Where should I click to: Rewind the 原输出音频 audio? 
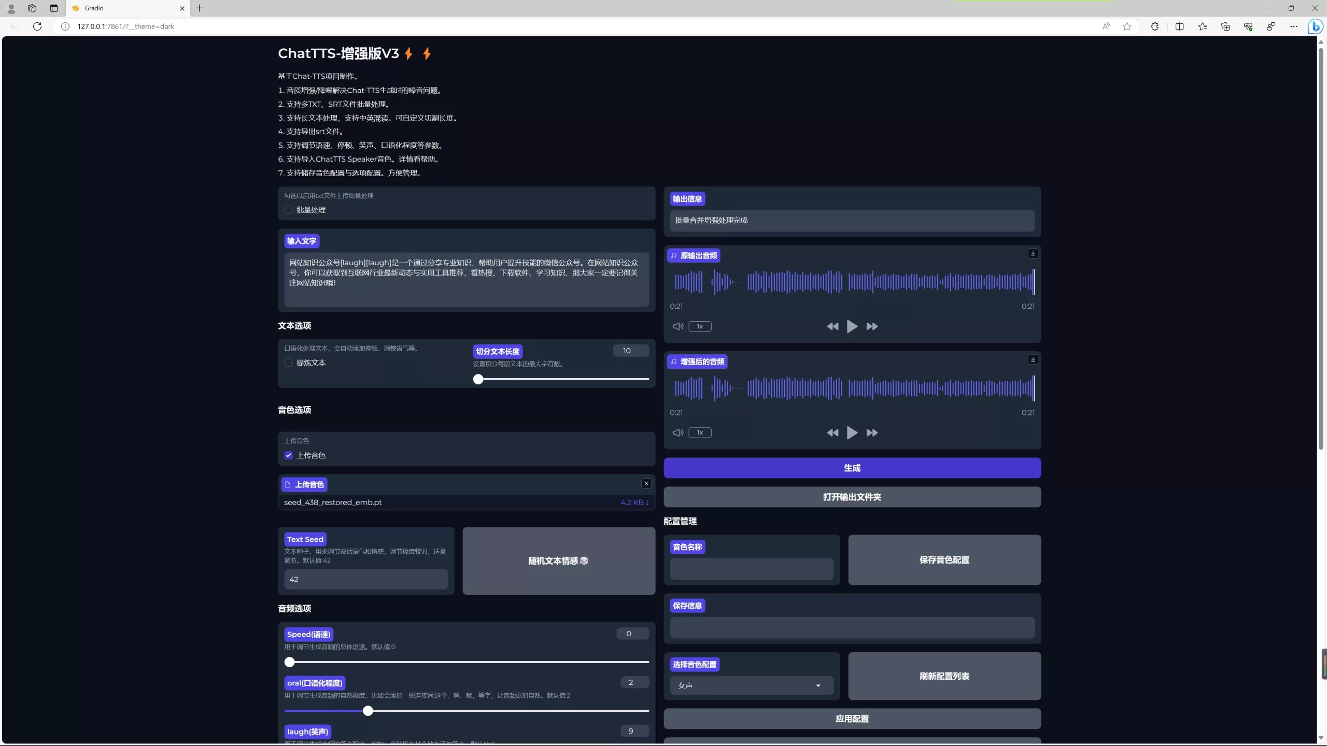click(832, 326)
